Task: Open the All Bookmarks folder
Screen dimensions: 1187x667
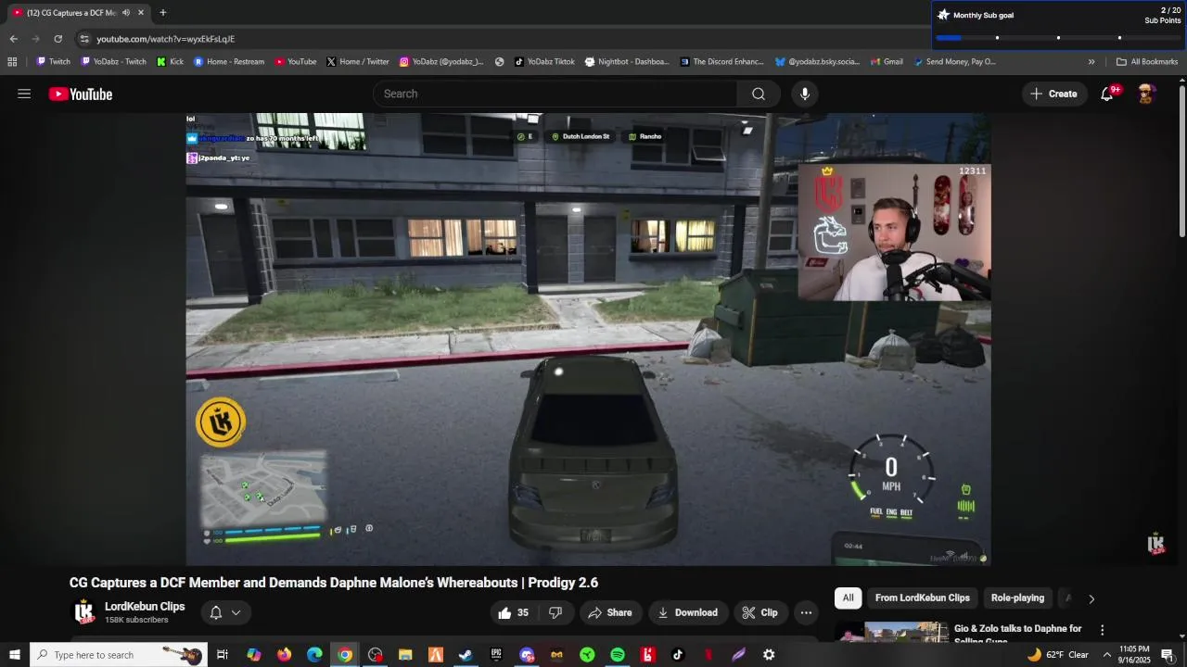Action: point(1147,62)
